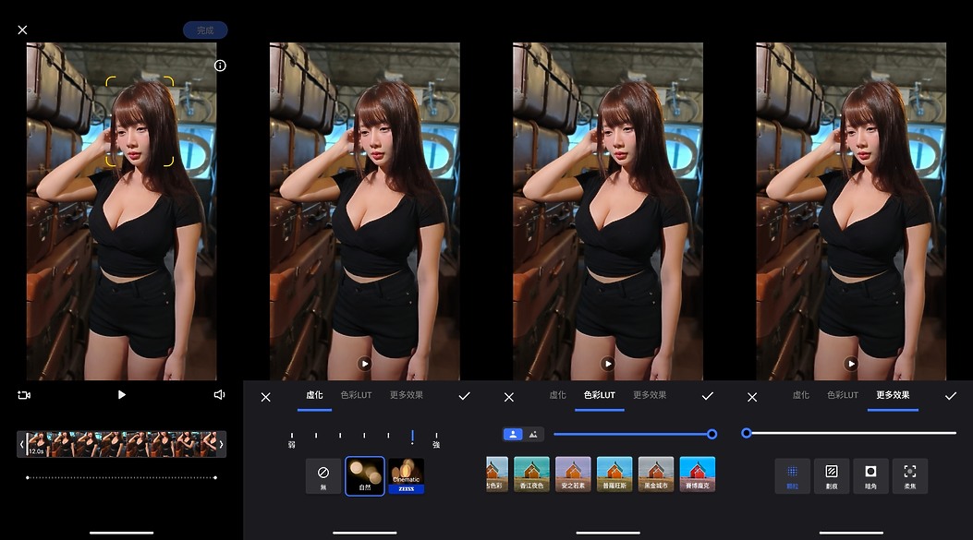
Task: Enable the portrait person LUT toggle
Action: [513, 435]
